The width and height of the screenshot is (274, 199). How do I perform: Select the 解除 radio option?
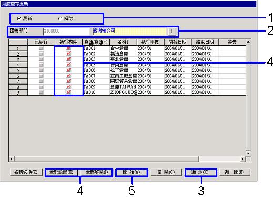[60, 18]
